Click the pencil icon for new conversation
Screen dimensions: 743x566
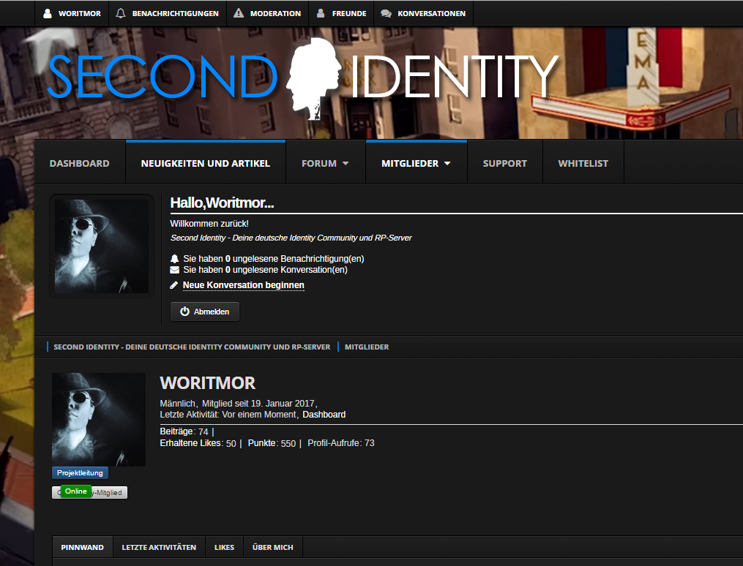[x=174, y=285]
